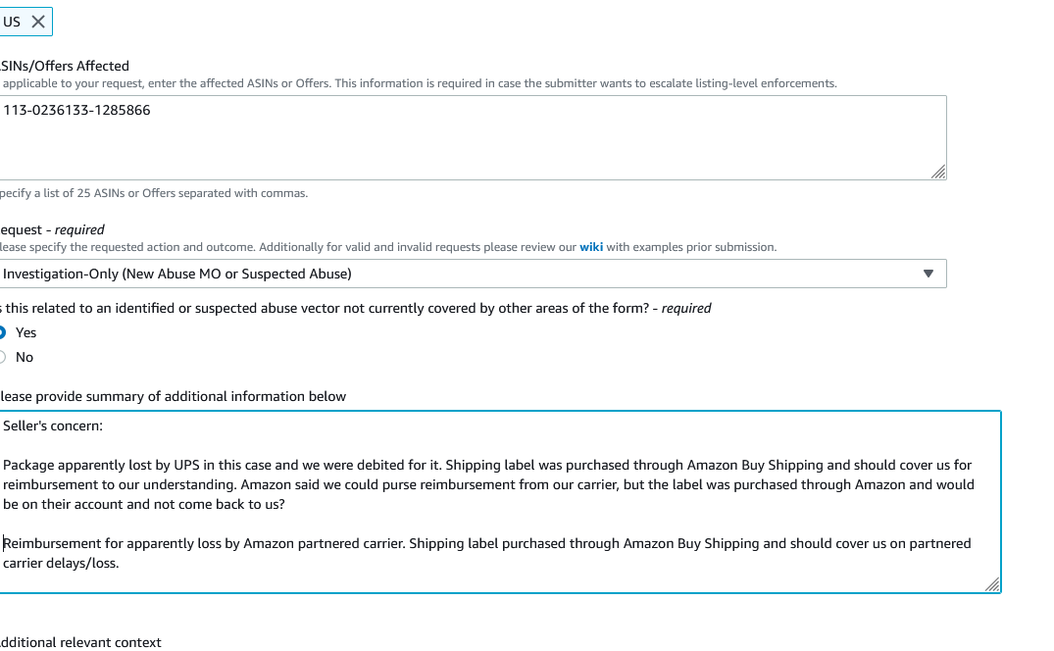Click the paragraph starting Reimbursement for apparently loss
The width and height of the screenshot is (1054, 651).
tap(487, 552)
